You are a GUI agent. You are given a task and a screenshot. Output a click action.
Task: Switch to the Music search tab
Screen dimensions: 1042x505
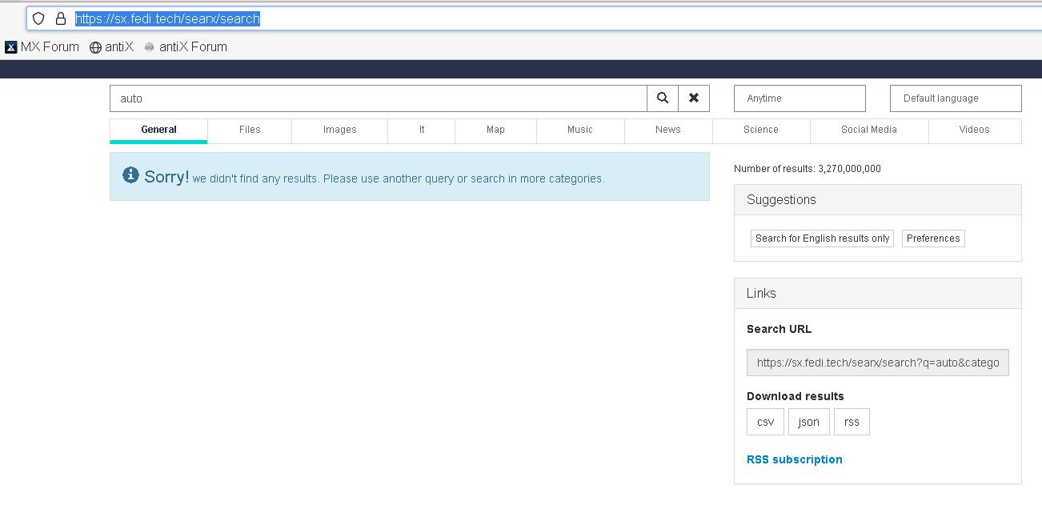[579, 130]
